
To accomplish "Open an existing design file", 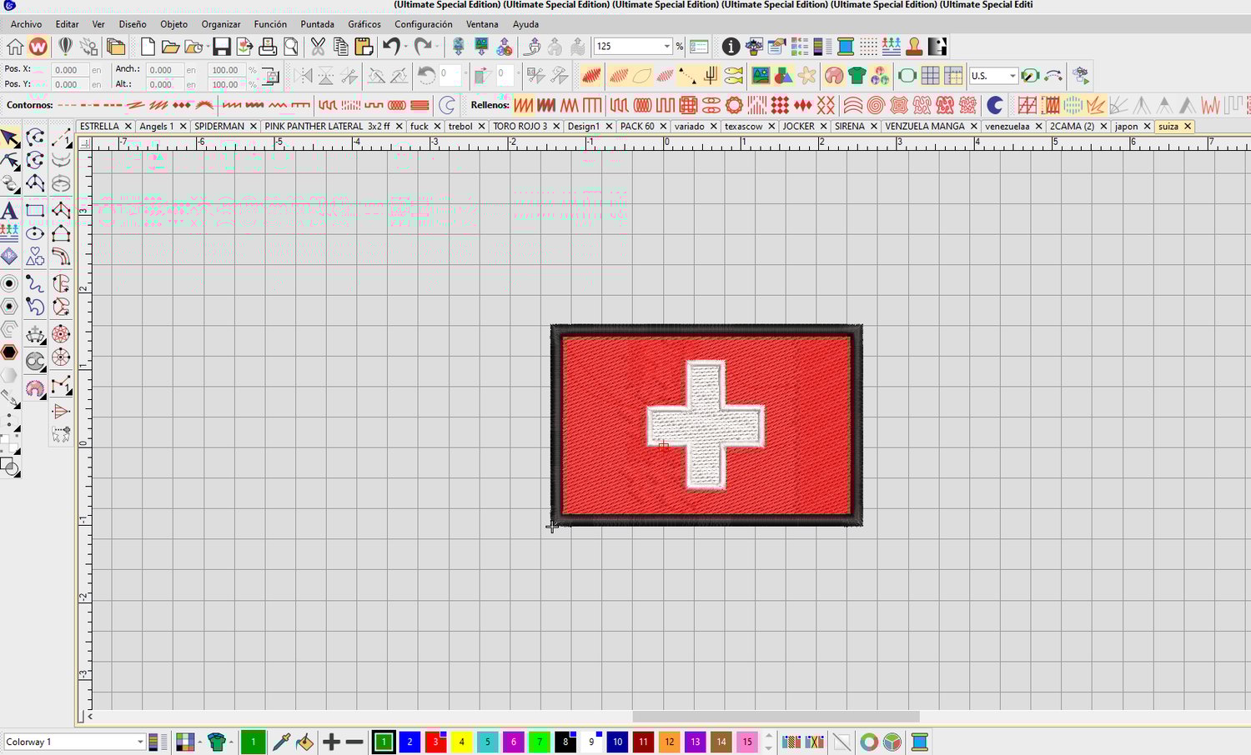I will 169,47.
